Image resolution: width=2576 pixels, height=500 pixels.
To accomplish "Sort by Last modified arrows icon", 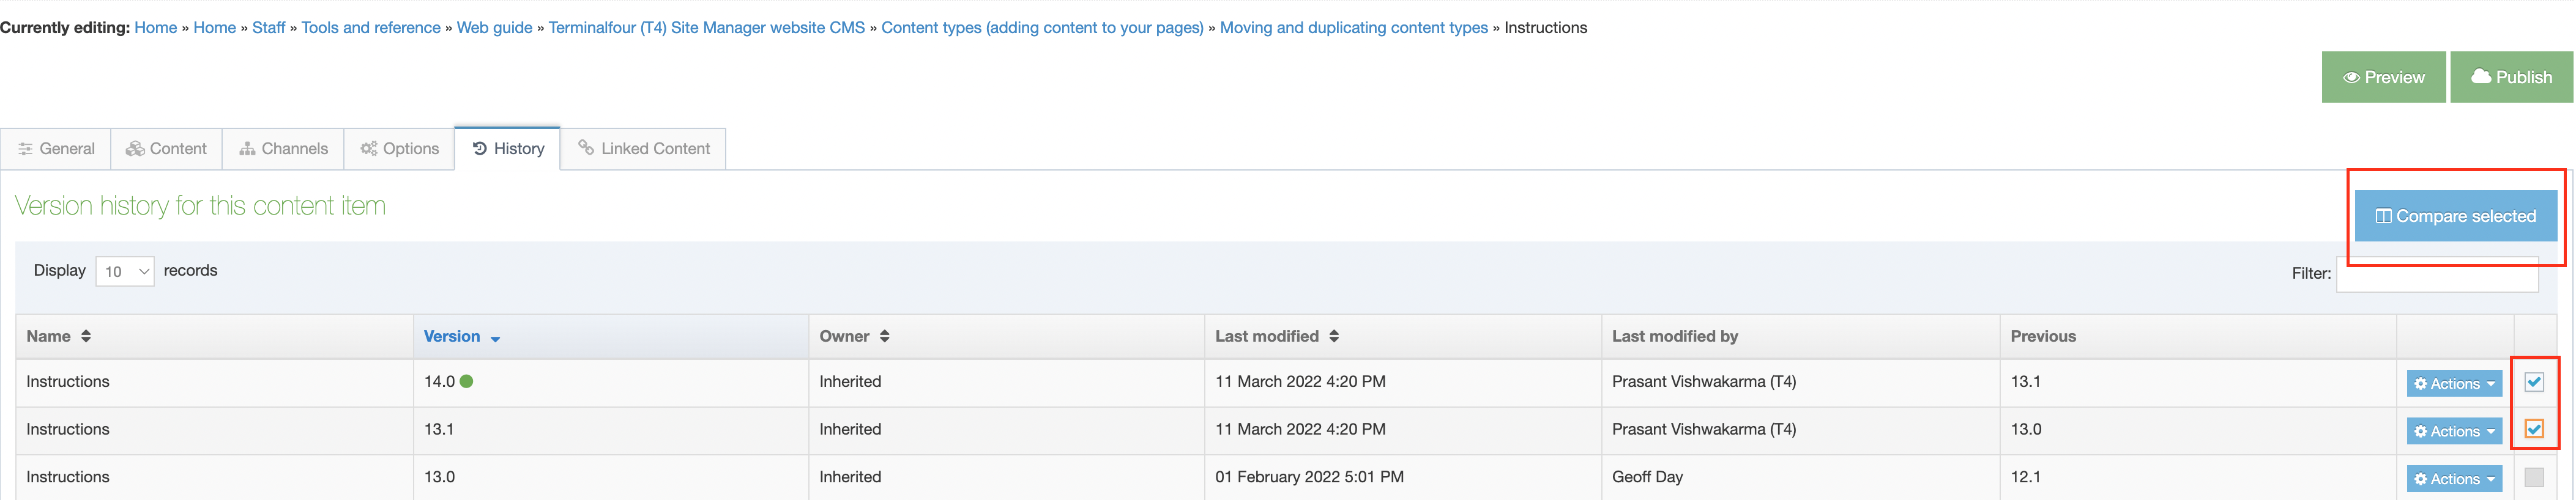I will click(1333, 336).
